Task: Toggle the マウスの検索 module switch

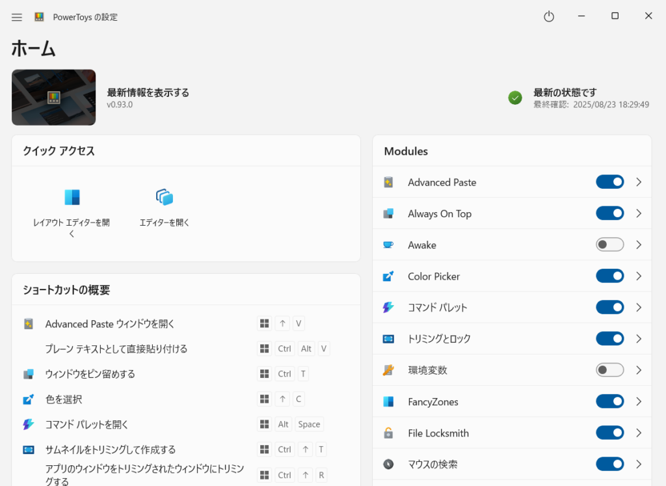Action: coord(609,464)
